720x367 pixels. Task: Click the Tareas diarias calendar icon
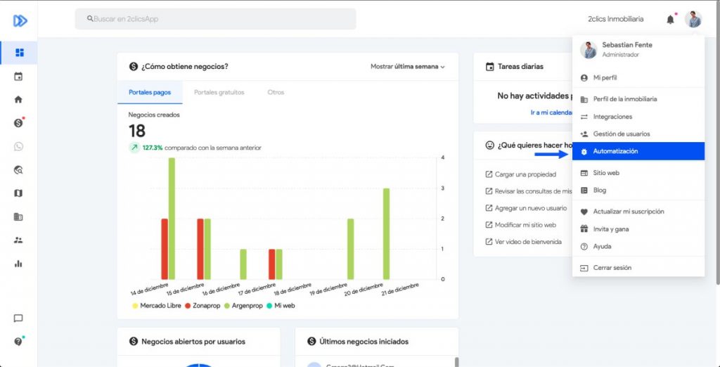490,67
